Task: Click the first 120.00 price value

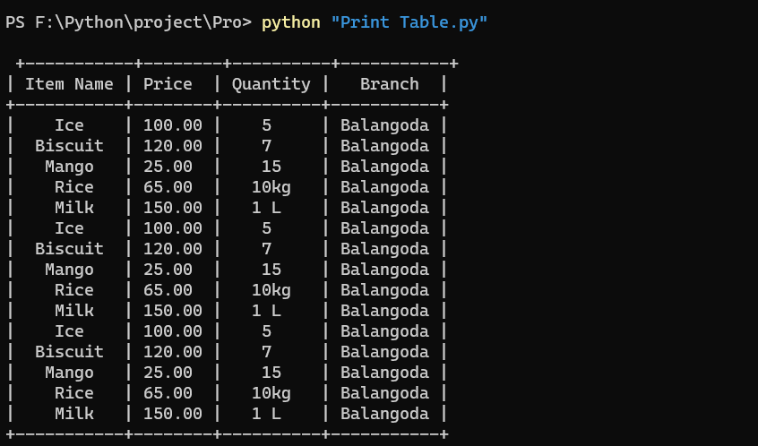Action: [x=173, y=146]
